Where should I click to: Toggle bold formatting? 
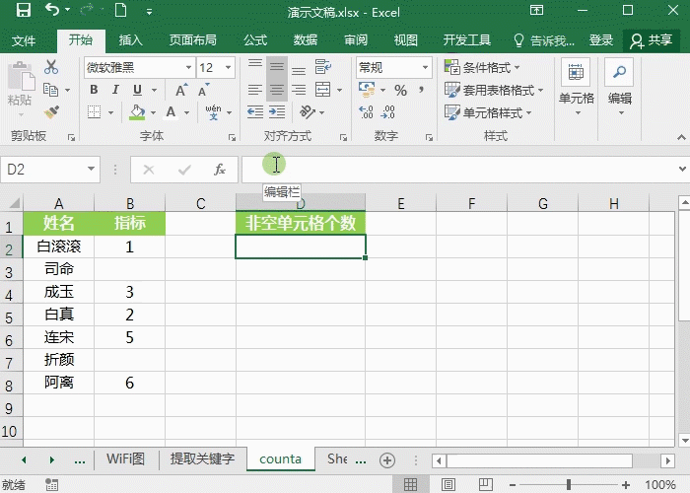click(x=94, y=90)
